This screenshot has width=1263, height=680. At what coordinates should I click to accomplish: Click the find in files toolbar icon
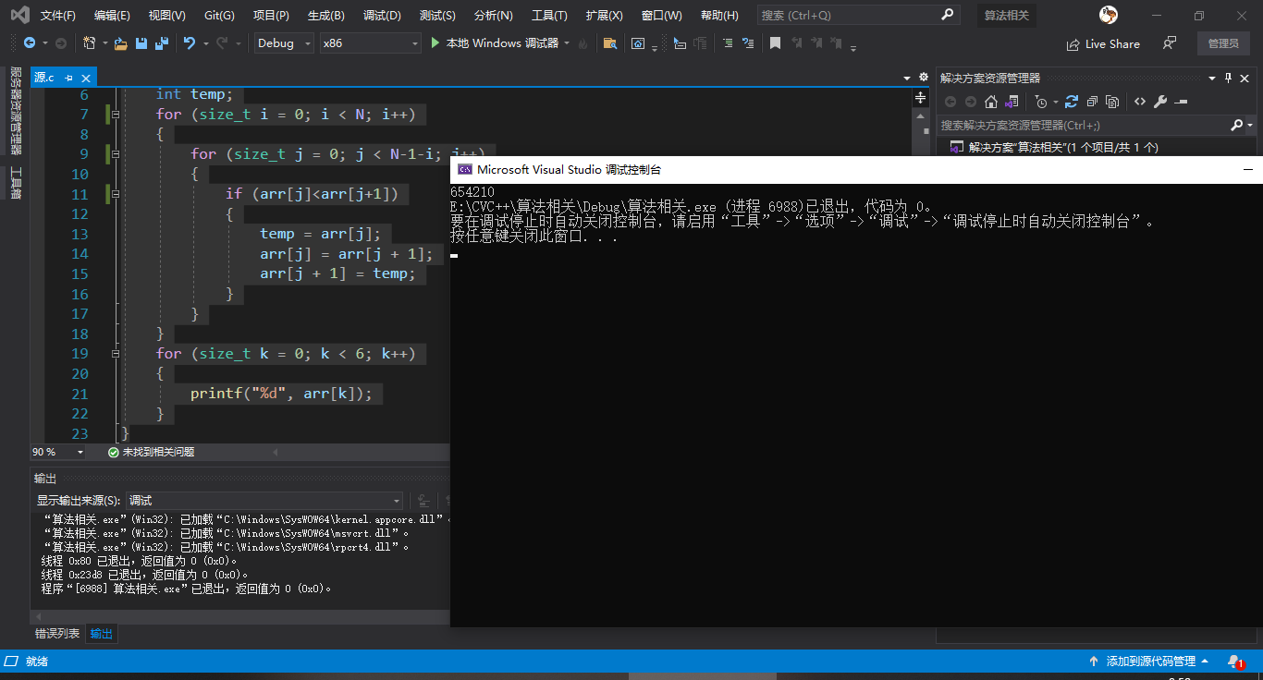click(x=609, y=43)
